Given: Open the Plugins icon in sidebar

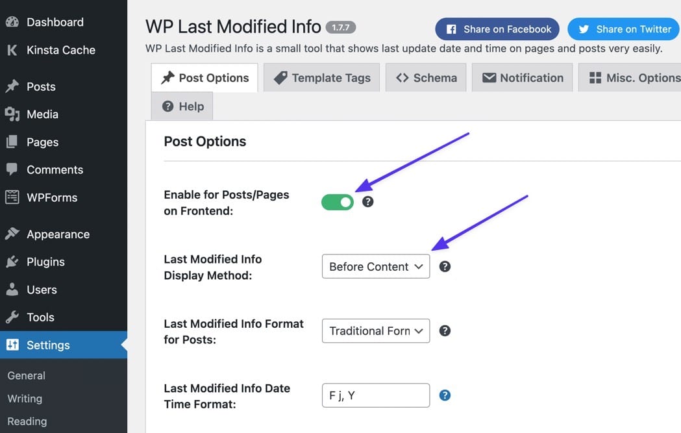Looking at the screenshot, I should pos(12,262).
